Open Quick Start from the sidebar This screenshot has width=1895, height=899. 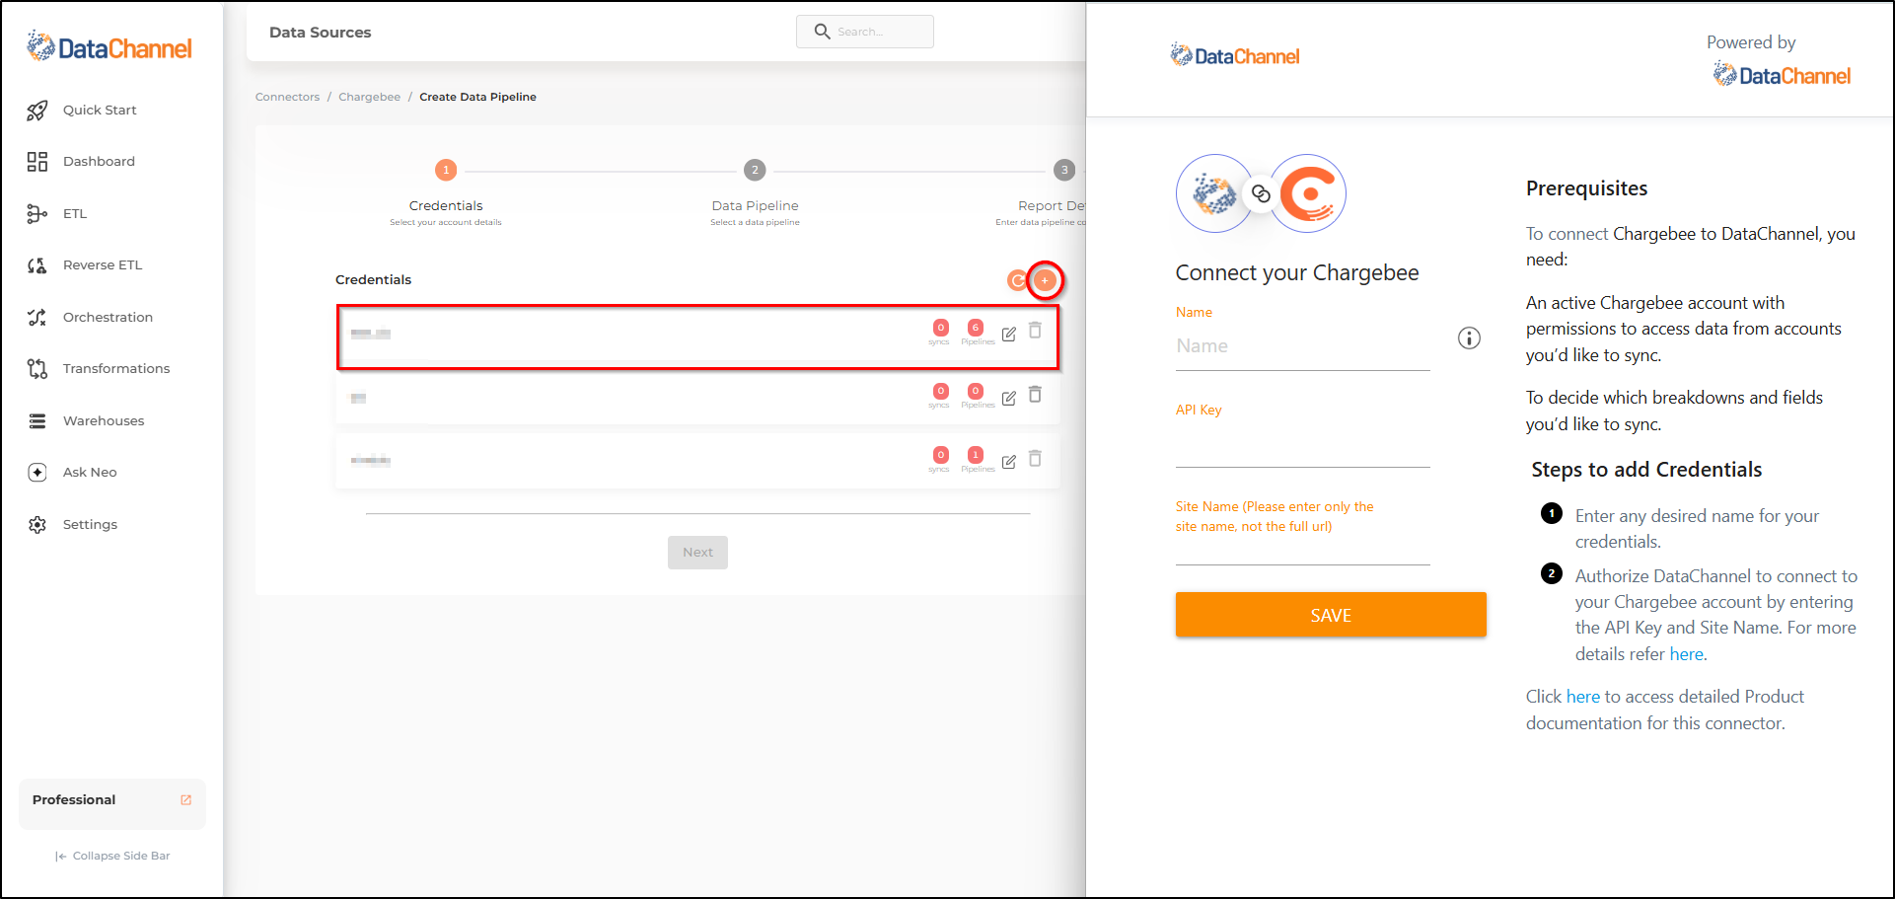(100, 110)
